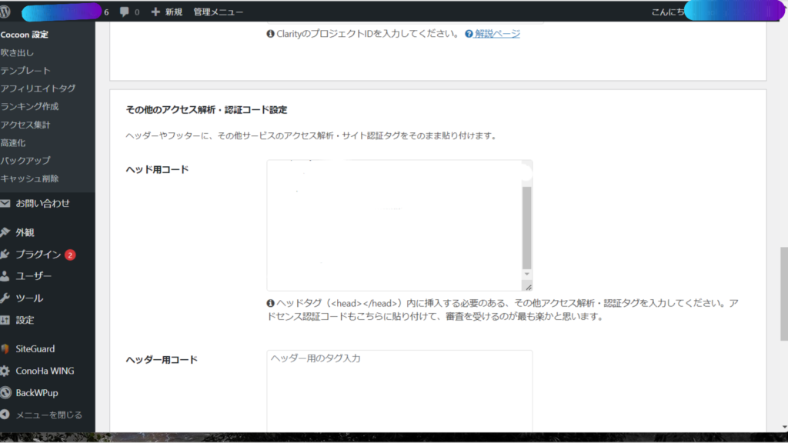Click the page scrollbar down arrow
This screenshot has width=788, height=443.
tap(784, 427)
